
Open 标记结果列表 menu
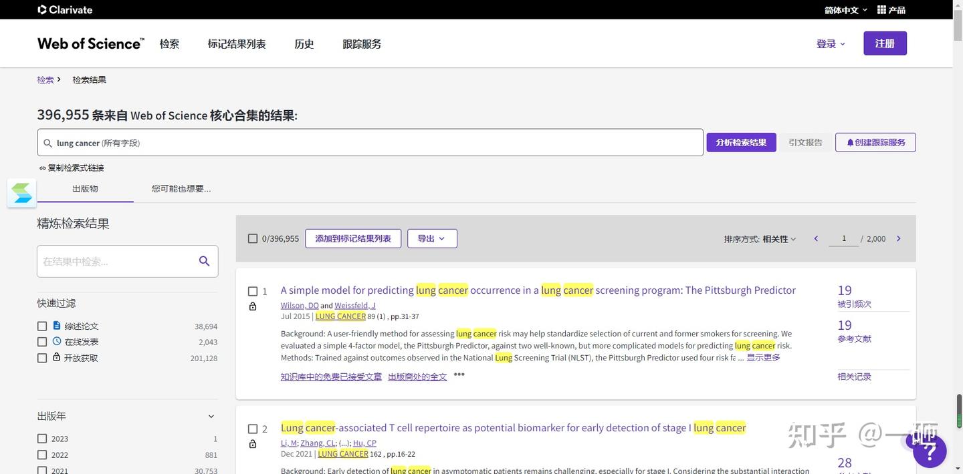coord(237,44)
